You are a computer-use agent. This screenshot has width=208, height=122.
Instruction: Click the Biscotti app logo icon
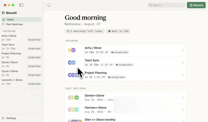tap(3, 13)
